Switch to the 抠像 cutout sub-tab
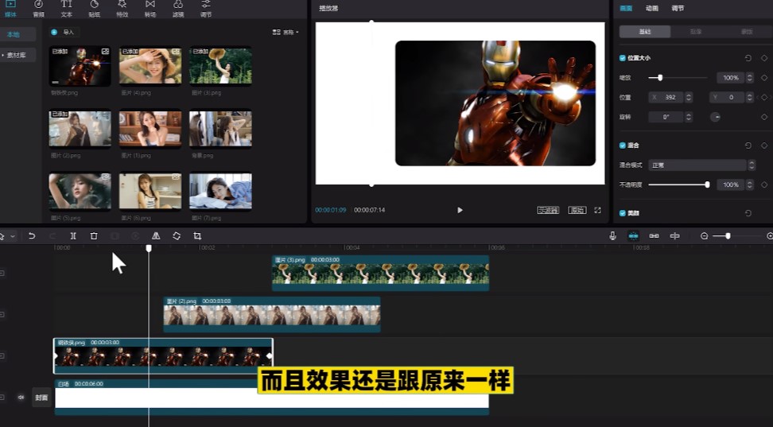 696,32
